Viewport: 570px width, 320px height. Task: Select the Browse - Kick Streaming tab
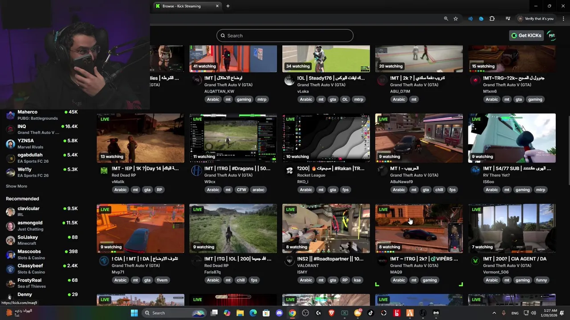coord(187,6)
